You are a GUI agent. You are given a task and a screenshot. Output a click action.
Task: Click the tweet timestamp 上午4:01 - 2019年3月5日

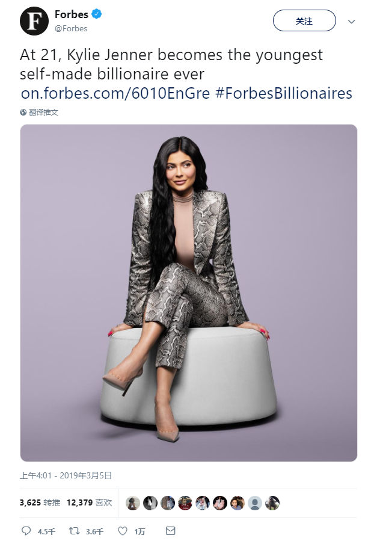point(66,475)
